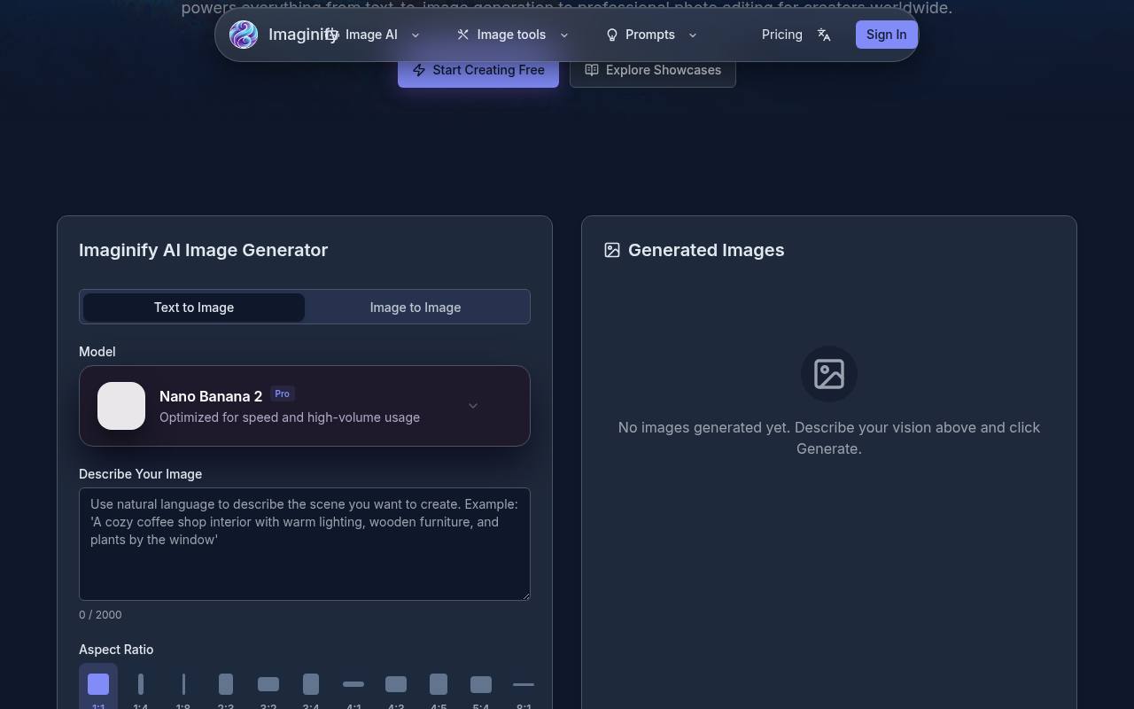
Task: Click the Image tools wand icon
Action: tap(462, 35)
